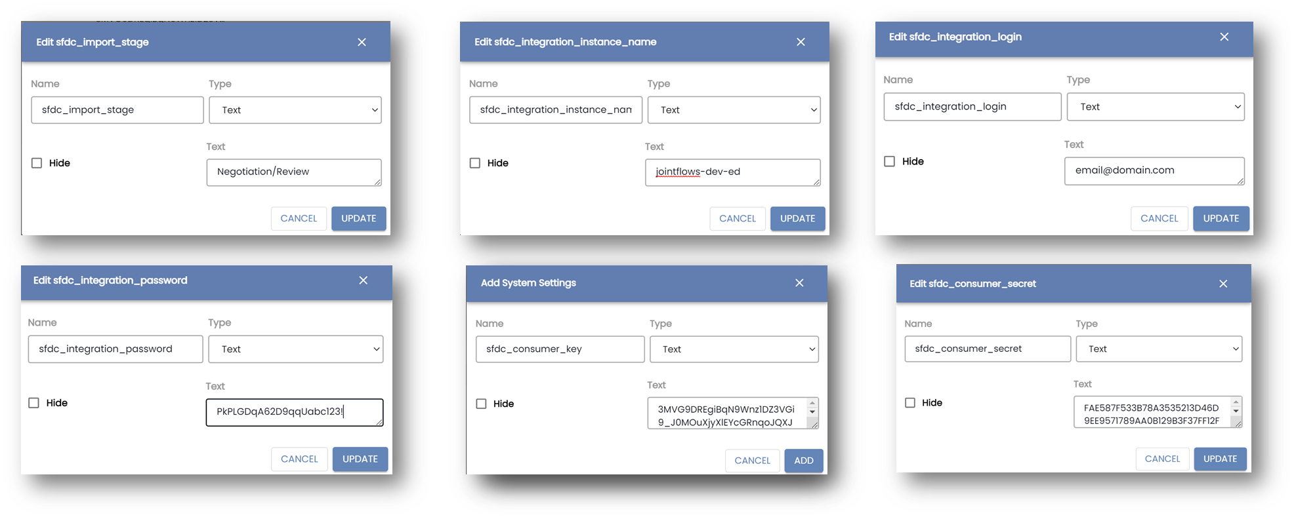1296x517 pixels.
Task: Click Name field containing sfdc_consumer_key
Action: coord(559,349)
